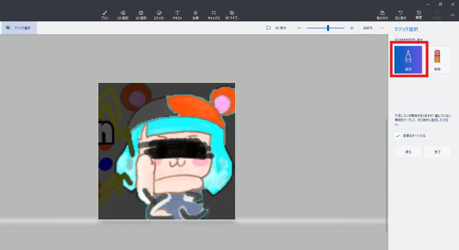
Task: Toggle the 3D 表示 view flag
Action: [277, 28]
